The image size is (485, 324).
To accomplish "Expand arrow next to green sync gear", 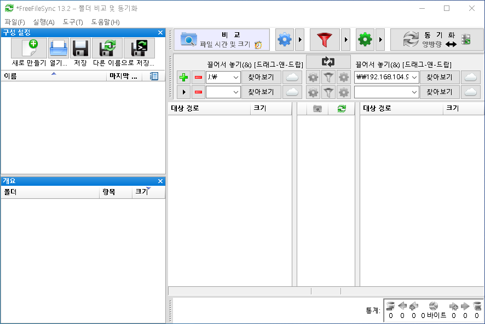I will [380, 39].
